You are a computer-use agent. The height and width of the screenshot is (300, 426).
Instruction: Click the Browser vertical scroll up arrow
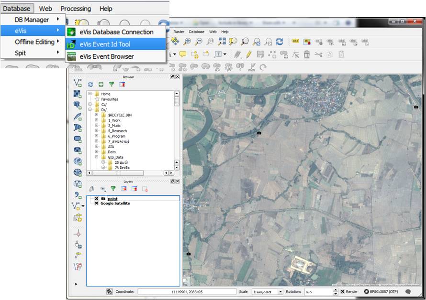point(177,94)
